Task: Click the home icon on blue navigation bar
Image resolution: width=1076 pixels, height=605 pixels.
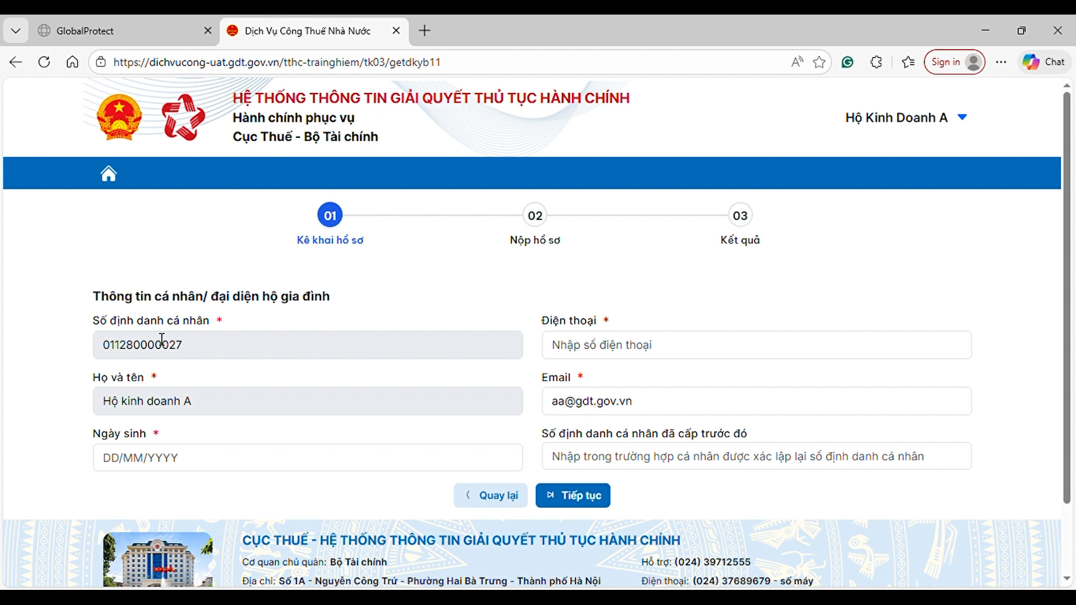Action: (108, 173)
